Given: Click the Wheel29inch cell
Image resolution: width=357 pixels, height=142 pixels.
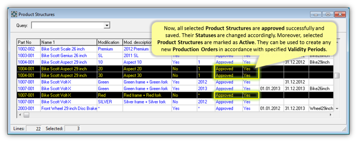Looking at the screenshot, I should pos(321,109).
